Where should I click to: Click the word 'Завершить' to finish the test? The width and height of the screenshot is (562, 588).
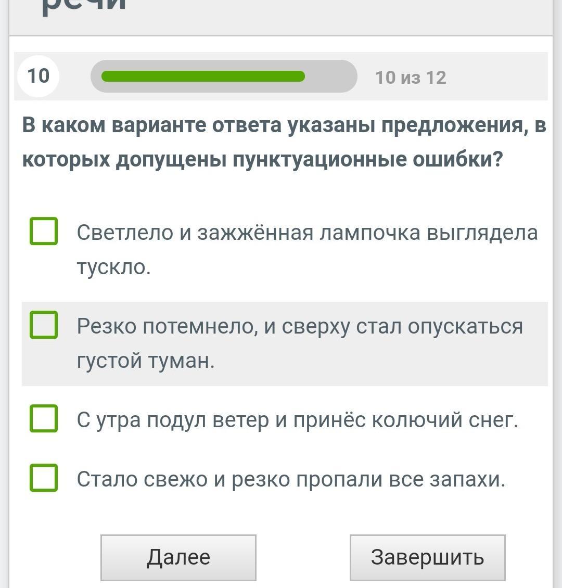[427, 557]
